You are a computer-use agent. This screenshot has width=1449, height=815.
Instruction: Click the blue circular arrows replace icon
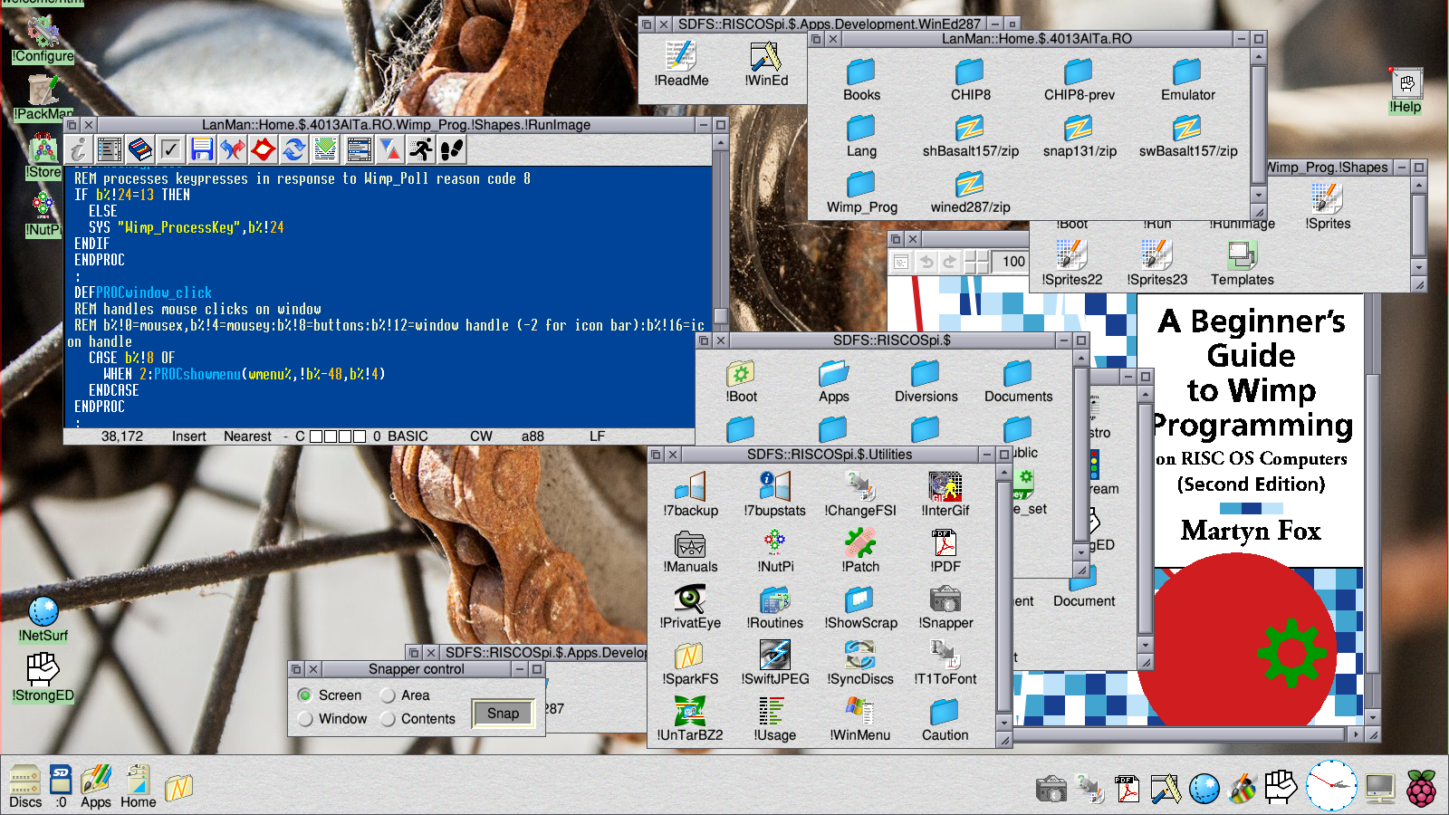(x=294, y=149)
